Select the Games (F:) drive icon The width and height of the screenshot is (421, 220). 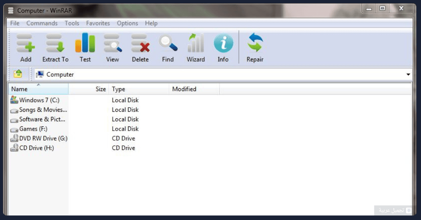point(14,129)
